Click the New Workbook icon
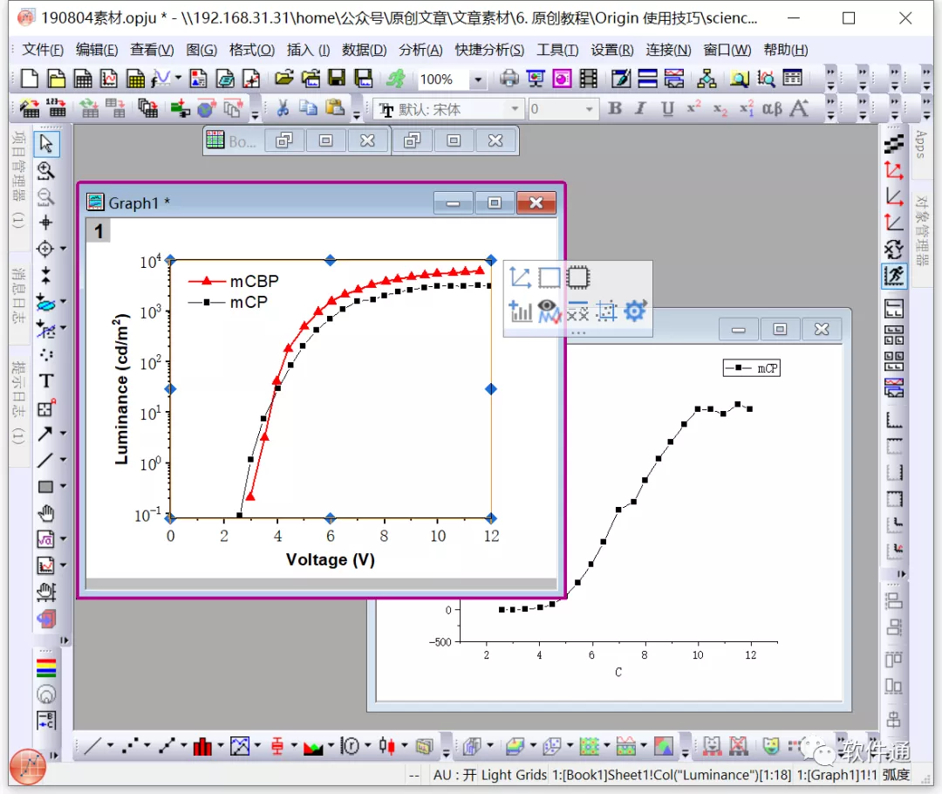This screenshot has height=794, width=942. tap(82, 79)
